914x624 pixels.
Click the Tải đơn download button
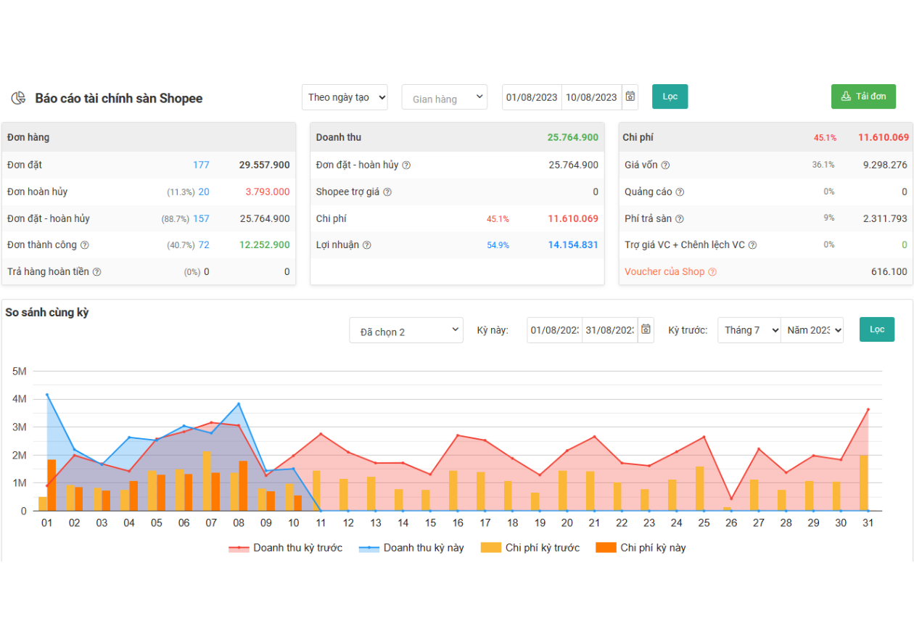coord(863,97)
